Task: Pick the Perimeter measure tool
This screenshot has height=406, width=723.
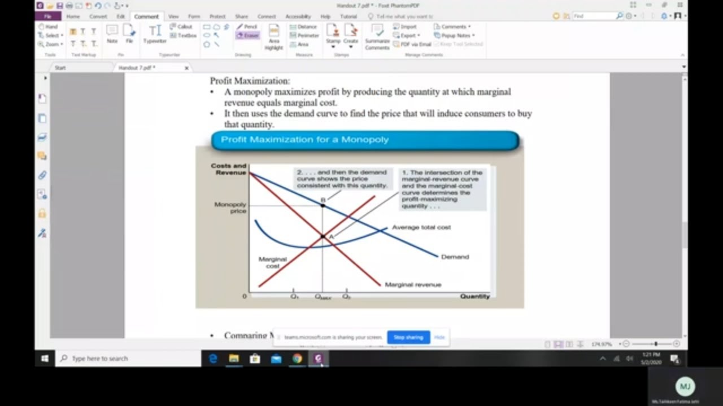Action: pyautogui.click(x=304, y=35)
